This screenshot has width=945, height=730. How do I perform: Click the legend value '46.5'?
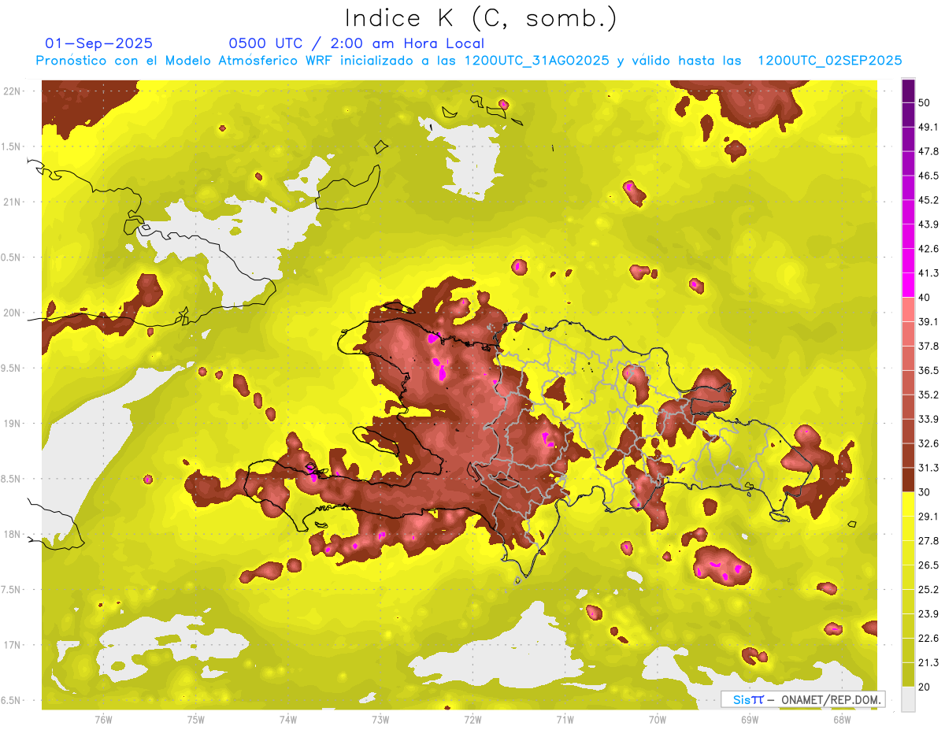tap(928, 176)
